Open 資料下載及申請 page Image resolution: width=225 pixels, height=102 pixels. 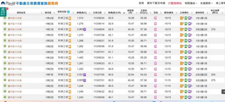pyautogui.click(x=156, y=3)
